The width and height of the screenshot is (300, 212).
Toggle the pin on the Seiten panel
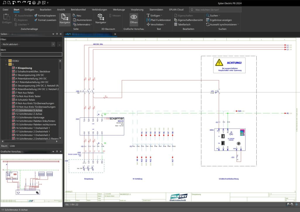[x=57, y=34]
